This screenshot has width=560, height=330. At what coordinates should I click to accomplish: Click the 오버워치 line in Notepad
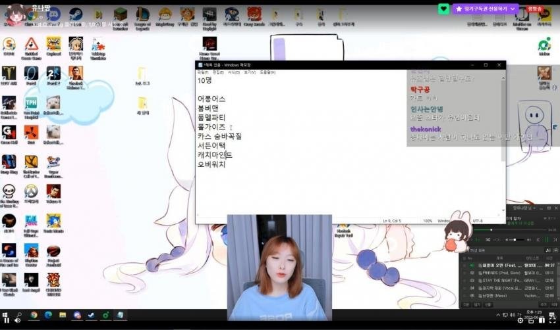pyautogui.click(x=211, y=164)
